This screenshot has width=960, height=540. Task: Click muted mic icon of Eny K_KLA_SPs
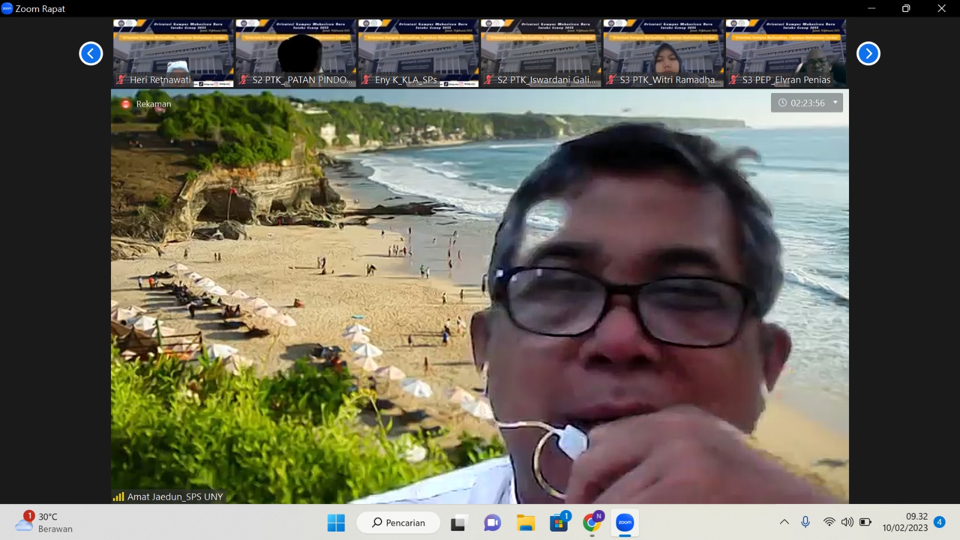point(367,80)
